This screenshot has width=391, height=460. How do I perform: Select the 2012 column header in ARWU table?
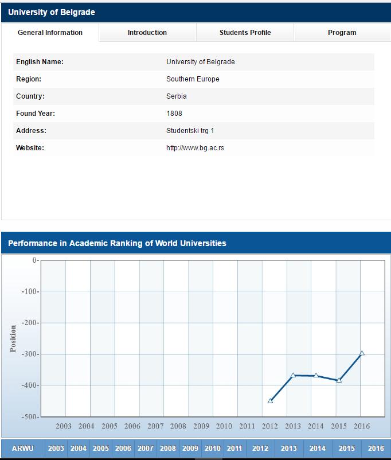[260, 449]
